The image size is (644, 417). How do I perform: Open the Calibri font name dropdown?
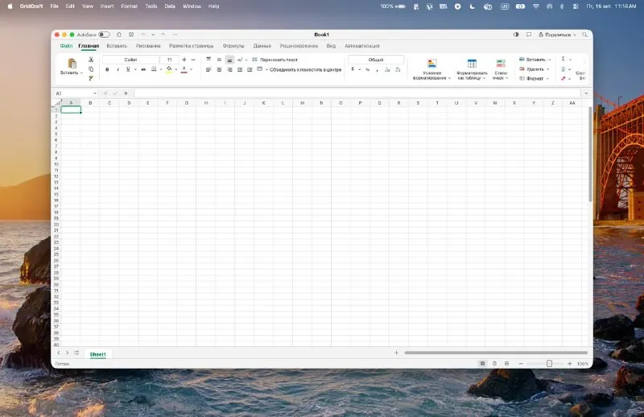coord(130,60)
